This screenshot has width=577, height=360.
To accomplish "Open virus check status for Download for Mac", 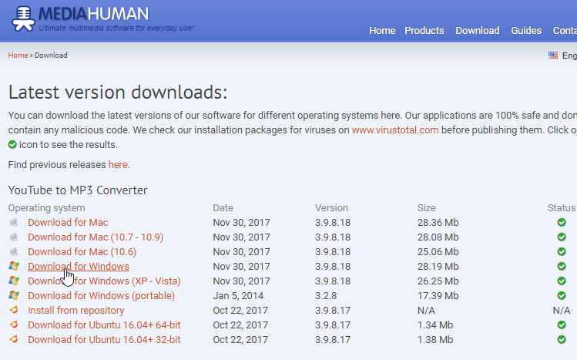I will point(561,222).
